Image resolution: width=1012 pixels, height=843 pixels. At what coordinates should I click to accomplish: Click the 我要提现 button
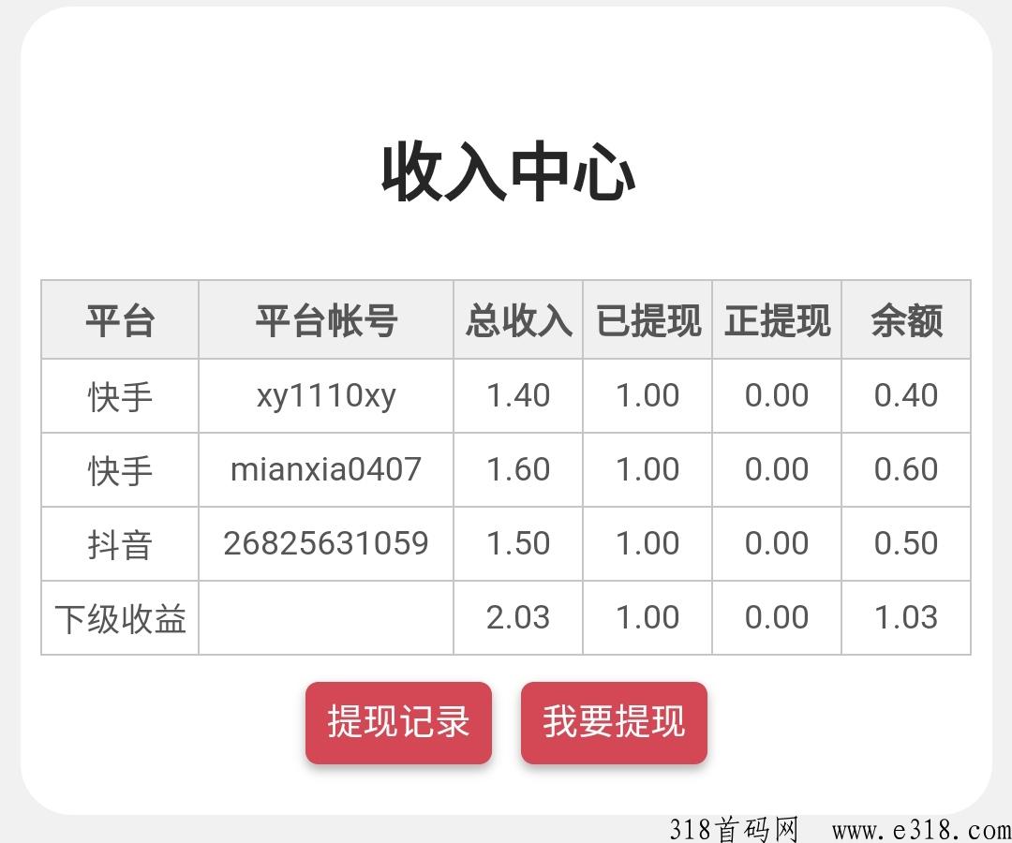point(614,724)
